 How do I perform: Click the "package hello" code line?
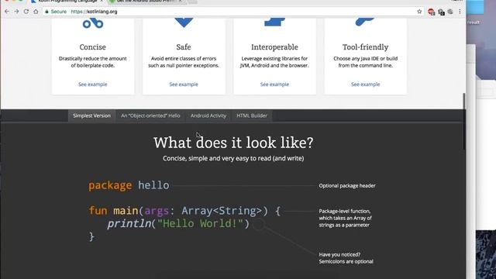(129, 185)
